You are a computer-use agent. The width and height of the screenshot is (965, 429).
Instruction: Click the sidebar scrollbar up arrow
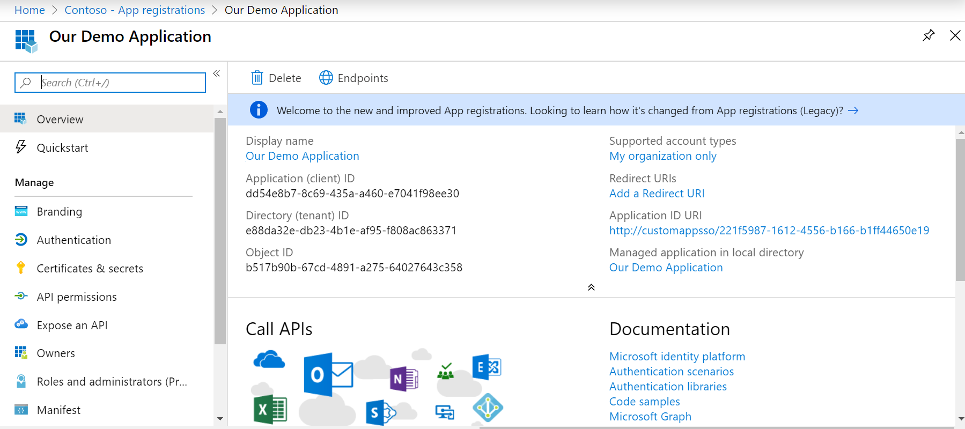220,112
